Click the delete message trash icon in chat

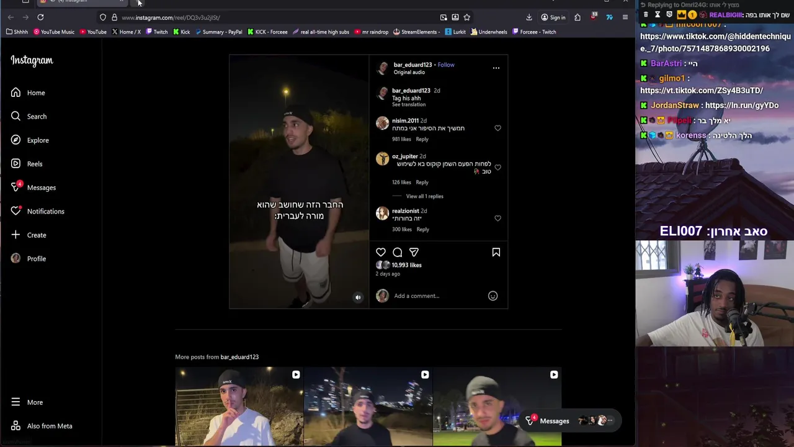pyautogui.click(x=646, y=14)
